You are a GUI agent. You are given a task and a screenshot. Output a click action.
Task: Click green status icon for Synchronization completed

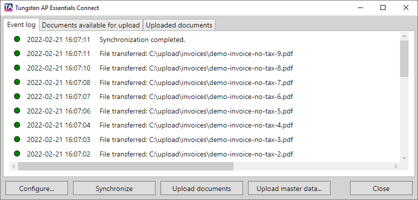pos(17,39)
